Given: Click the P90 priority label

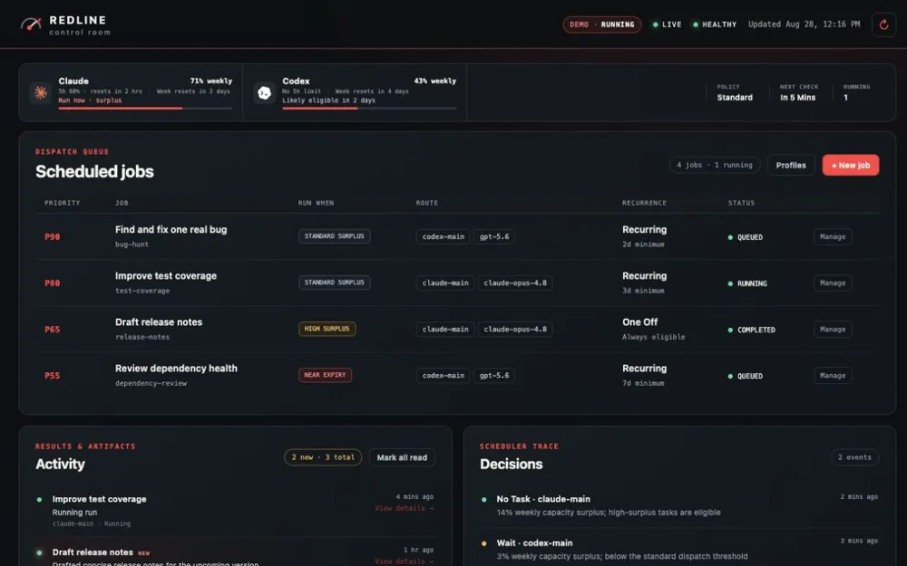Looking at the screenshot, I should 52,236.
